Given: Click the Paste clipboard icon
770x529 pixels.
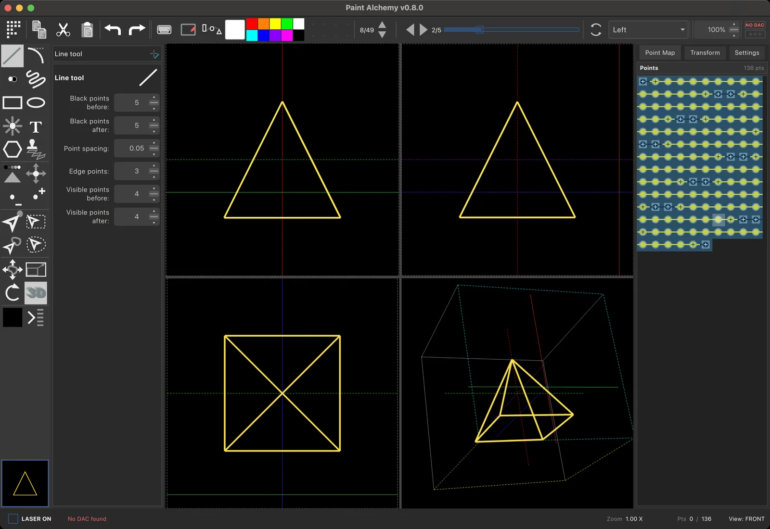Looking at the screenshot, I should coord(87,30).
